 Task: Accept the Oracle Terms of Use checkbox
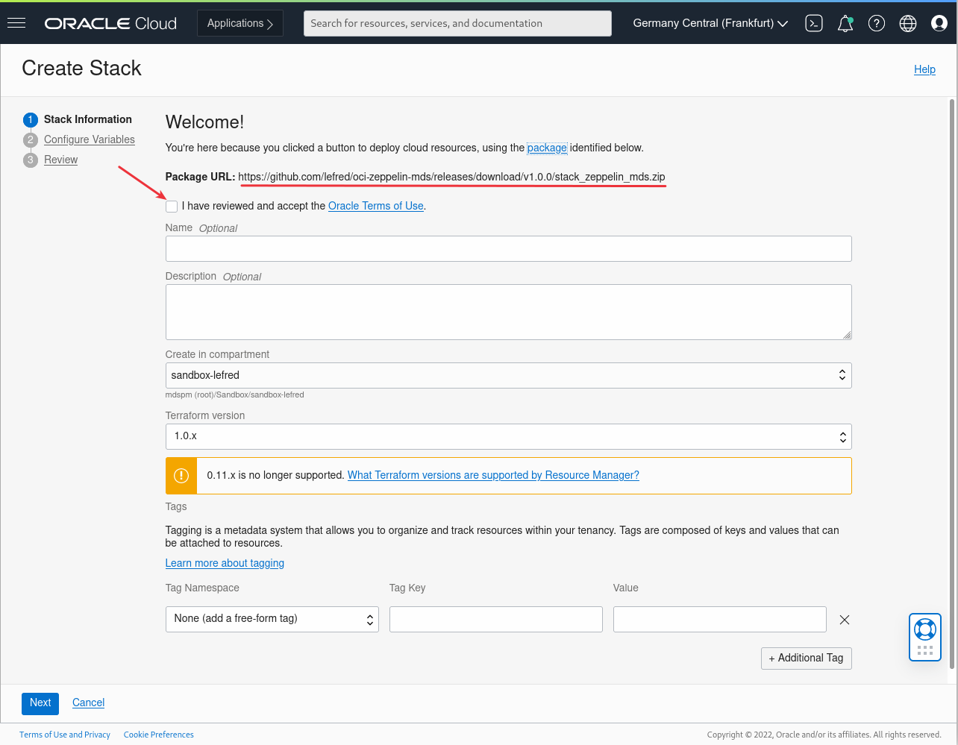coord(172,206)
